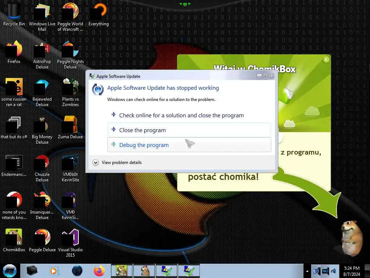Click the black folder taskbar icon
Image resolution: width=370 pixels, height=278 pixels.
tap(32, 271)
